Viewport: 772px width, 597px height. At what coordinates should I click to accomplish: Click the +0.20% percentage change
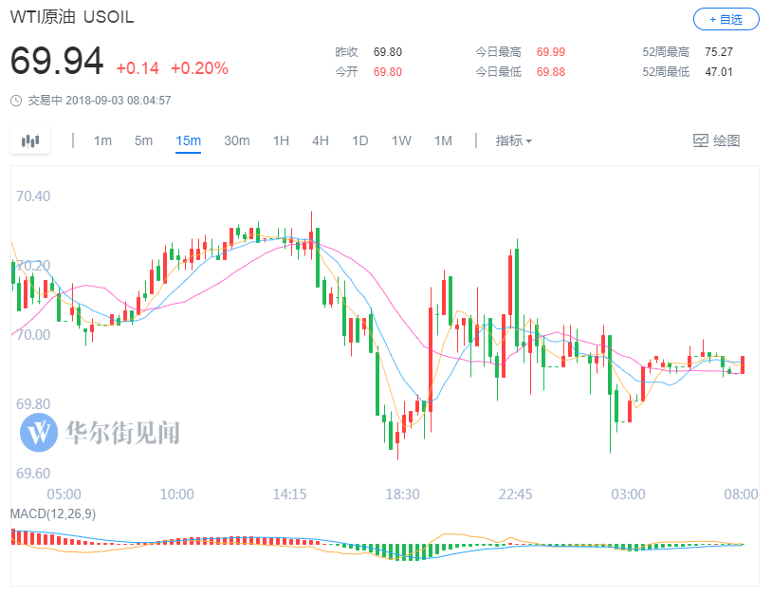[199, 68]
